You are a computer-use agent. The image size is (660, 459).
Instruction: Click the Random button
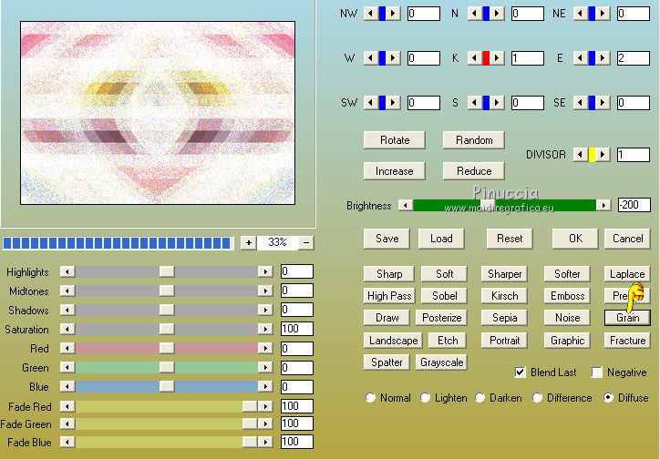(474, 140)
